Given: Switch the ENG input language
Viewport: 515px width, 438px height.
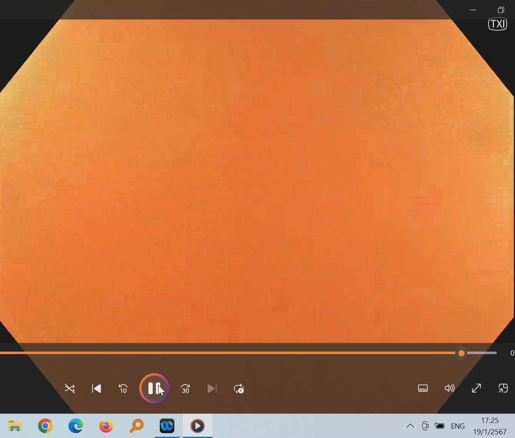Looking at the screenshot, I should tap(458, 426).
